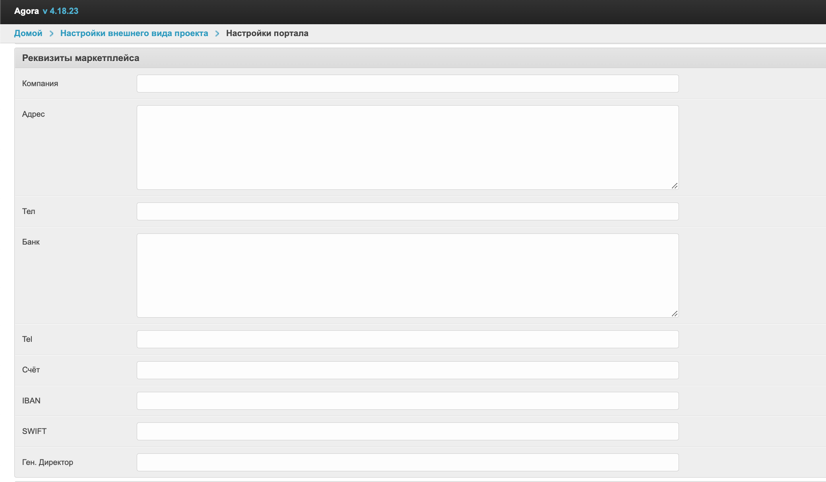The height and width of the screenshot is (482, 826).
Task: Click the Agora logo title
Action: tap(26, 11)
